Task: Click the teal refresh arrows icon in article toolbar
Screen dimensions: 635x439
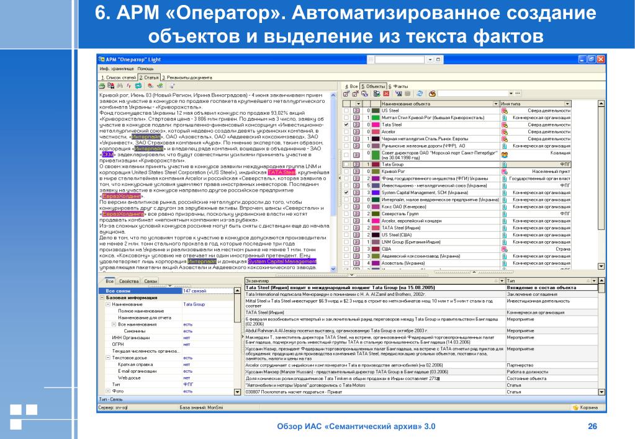Action: click(x=138, y=86)
